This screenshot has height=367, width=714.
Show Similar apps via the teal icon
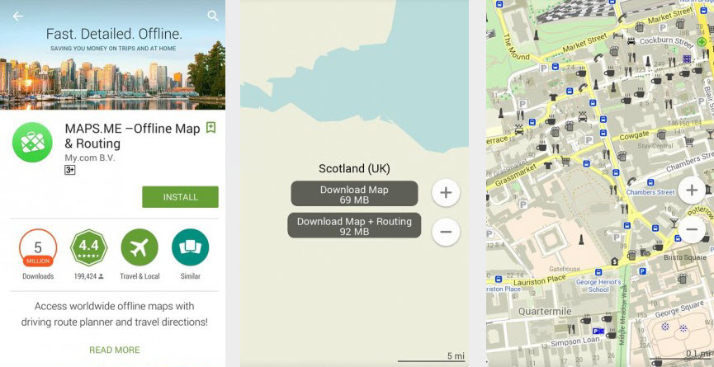click(191, 247)
